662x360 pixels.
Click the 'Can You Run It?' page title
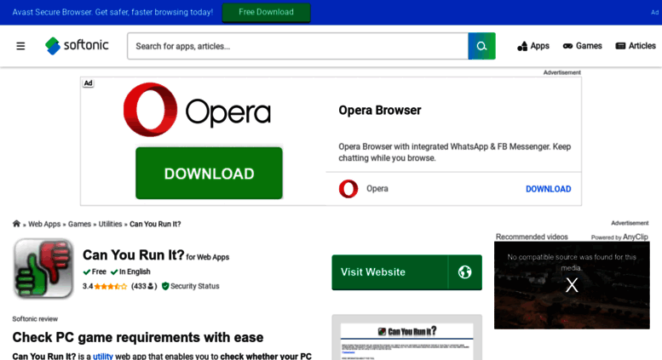click(x=134, y=254)
